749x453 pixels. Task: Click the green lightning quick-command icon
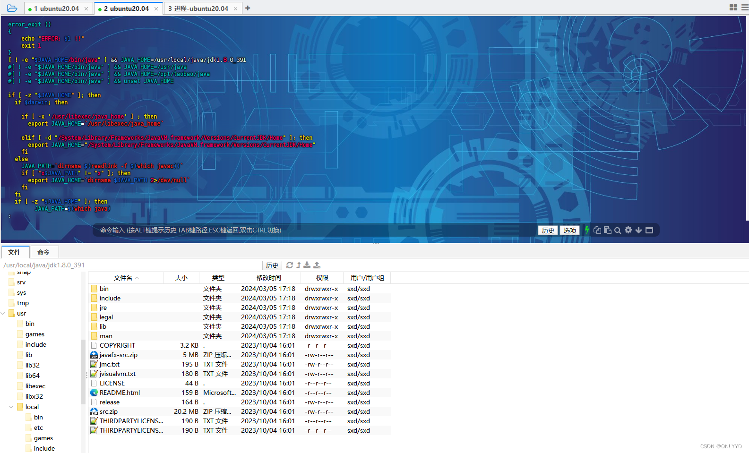point(587,230)
